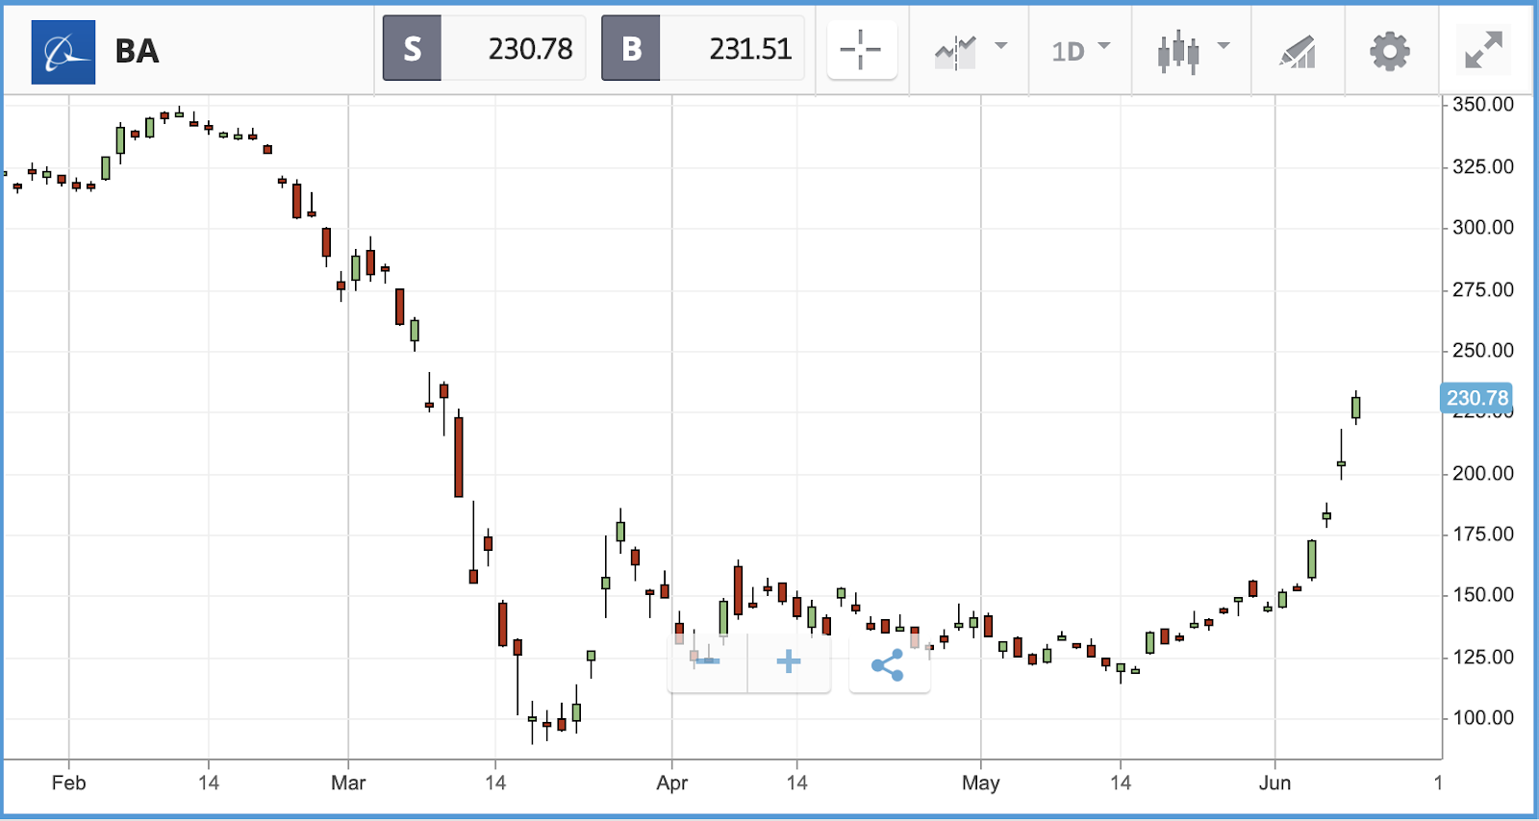Share the chart using the share icon
1539x821 pixels.
pyautogui.click(x=888, y=664)
